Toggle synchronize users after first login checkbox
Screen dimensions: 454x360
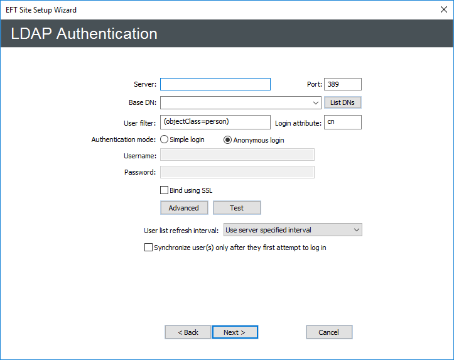(x=149, y=248)
